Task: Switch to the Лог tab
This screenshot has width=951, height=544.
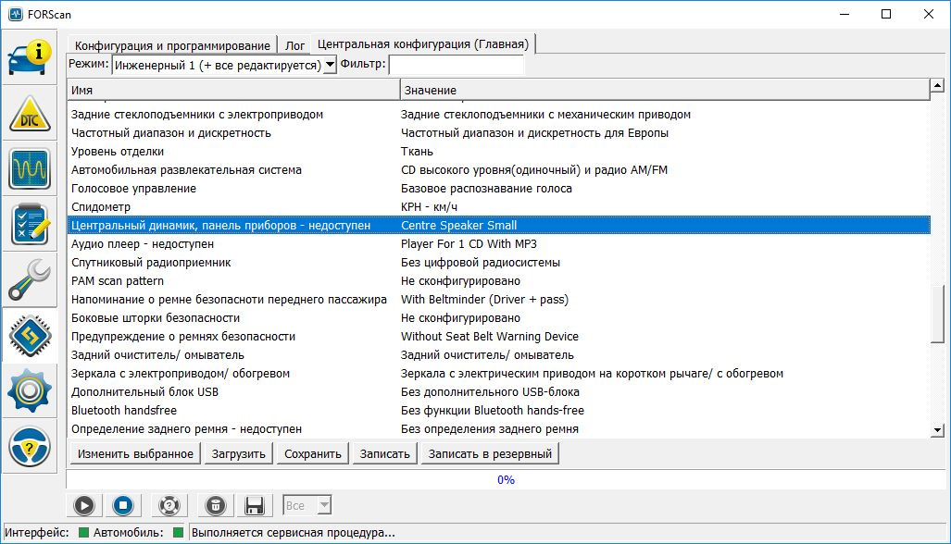Action: pyautogui.click(x=294, y=45)
